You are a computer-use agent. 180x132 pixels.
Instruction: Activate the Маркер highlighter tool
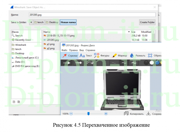(119, 56)
